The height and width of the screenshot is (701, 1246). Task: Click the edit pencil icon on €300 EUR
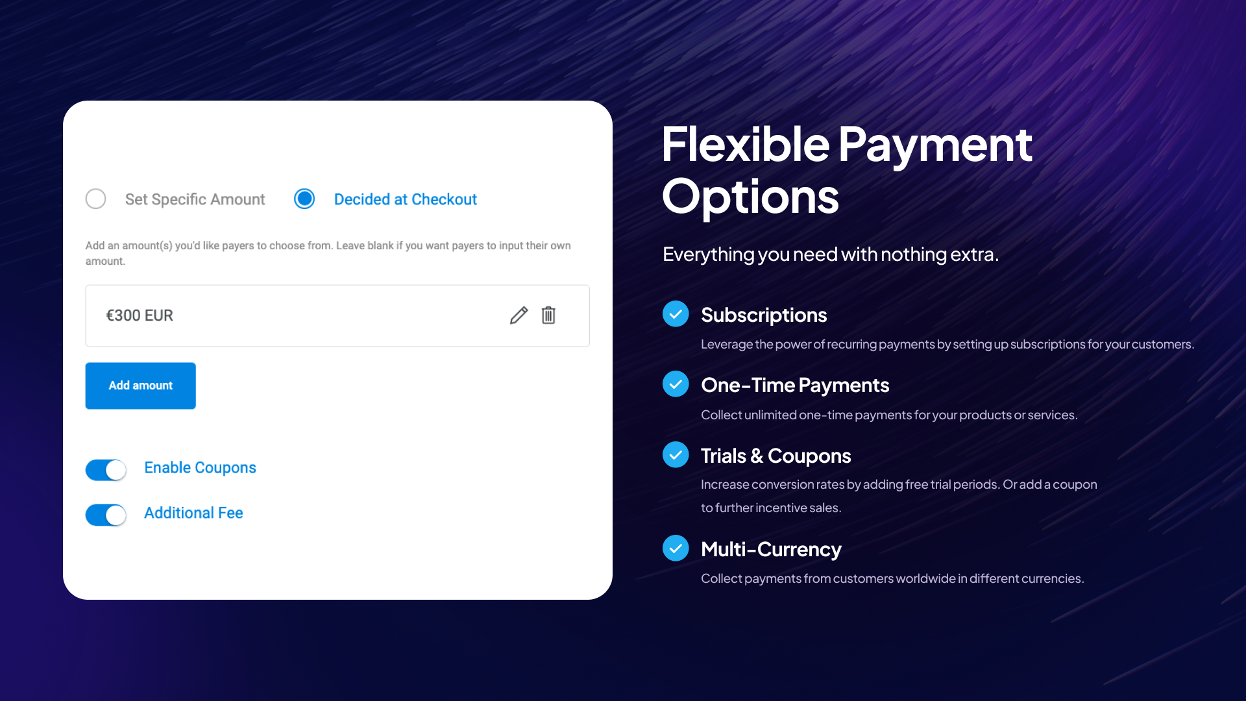[519, 315]
